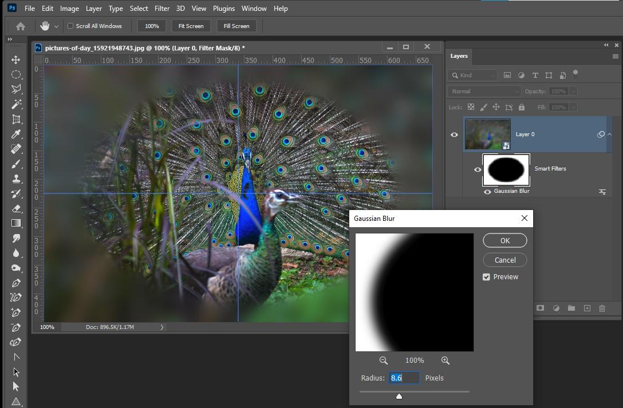623x408 pixels.
Task: Add a new layer mask
Action: (540, 308)
